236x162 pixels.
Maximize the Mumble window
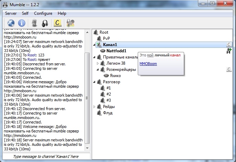pos(212,3)
